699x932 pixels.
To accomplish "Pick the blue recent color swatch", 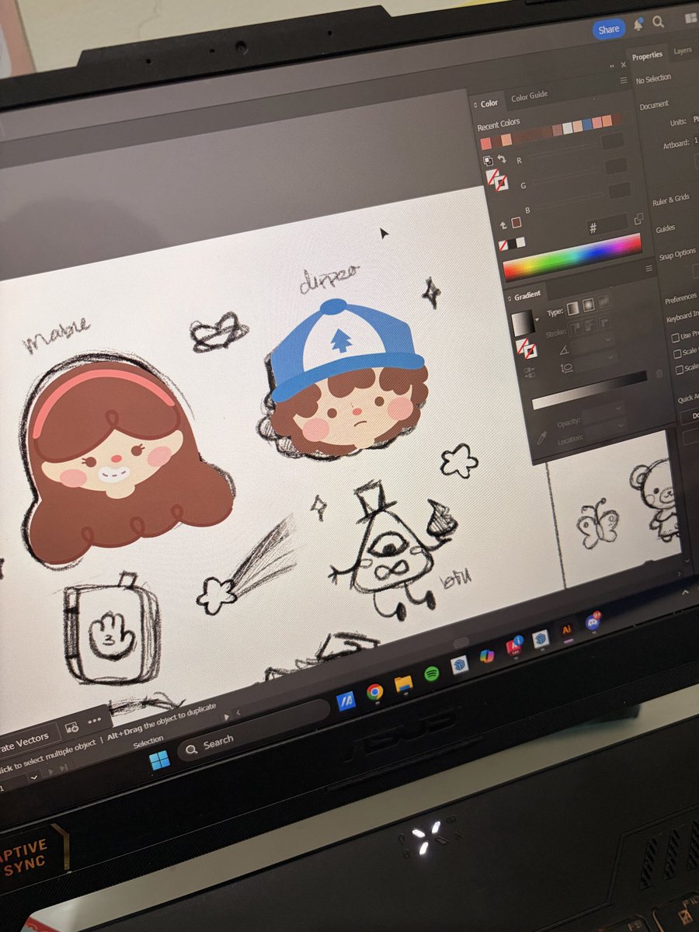I will pyautogui.click(x=587, y=123).
